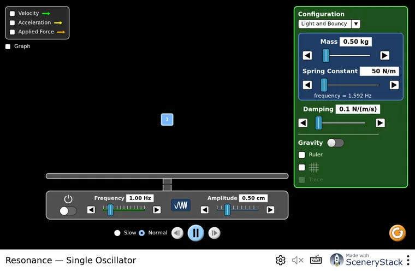Open the SceneryStack logo link
Image resolution: width=415 pixels, height=271 pixels.
click(x=366, y=260)
